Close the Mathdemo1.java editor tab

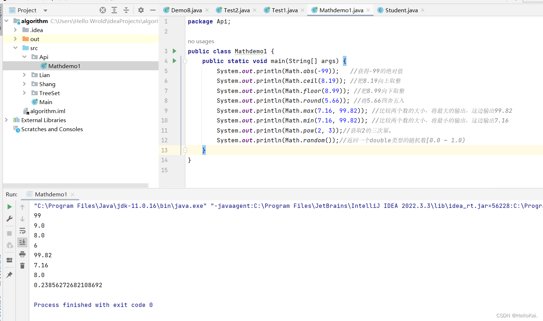[368, 10]
